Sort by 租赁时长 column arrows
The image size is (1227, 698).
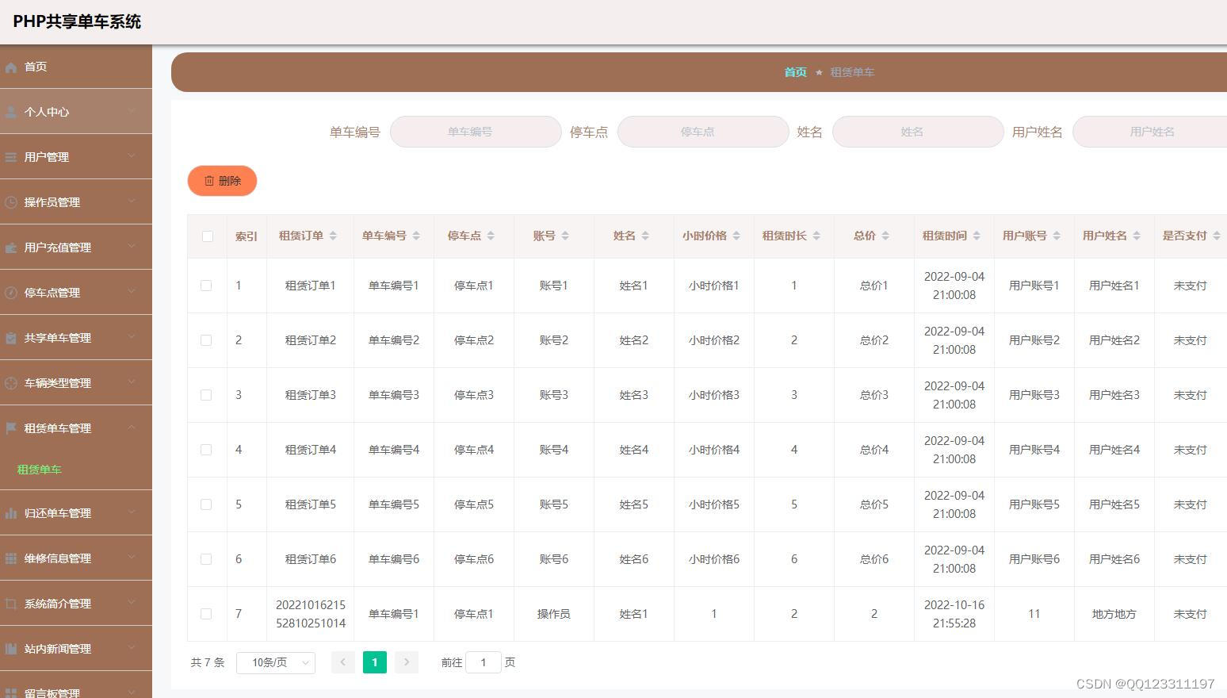coord(816,236)
